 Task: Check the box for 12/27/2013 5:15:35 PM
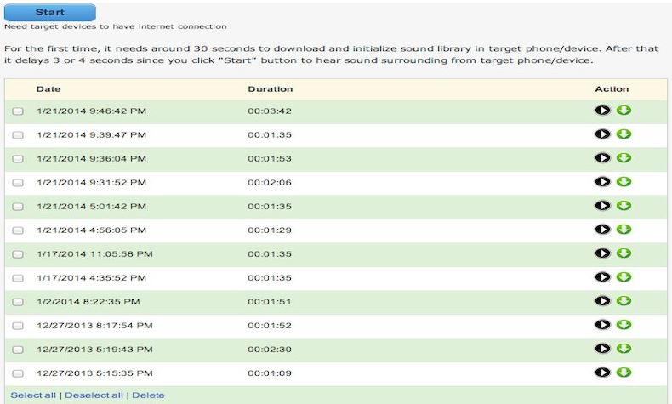(x=18, y=373)
